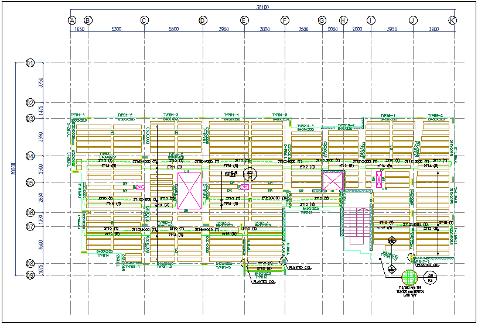Select grid bubble C on the top axis

pyautogui.click(x=145, y=20)
